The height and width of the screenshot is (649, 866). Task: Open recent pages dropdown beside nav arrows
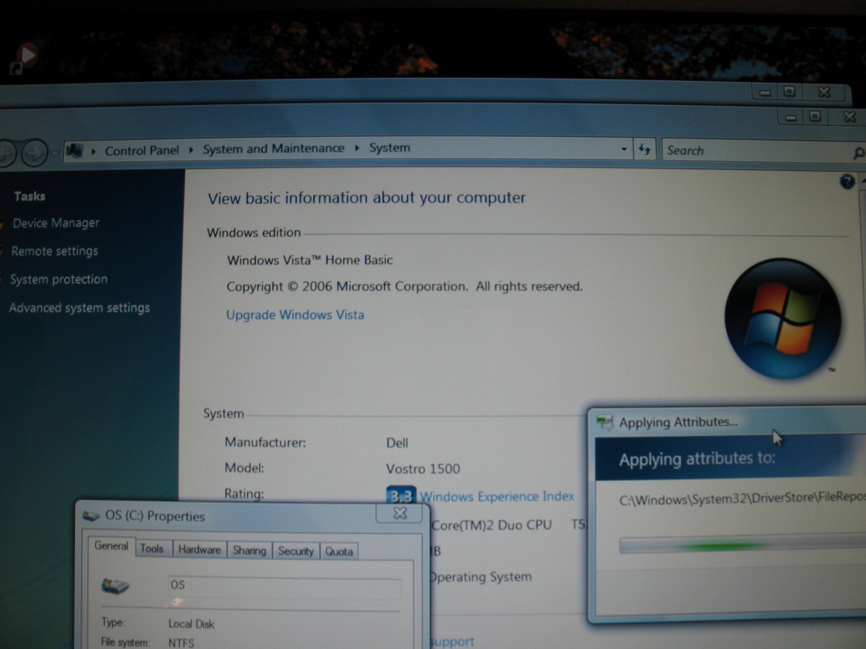click(55, 153)
